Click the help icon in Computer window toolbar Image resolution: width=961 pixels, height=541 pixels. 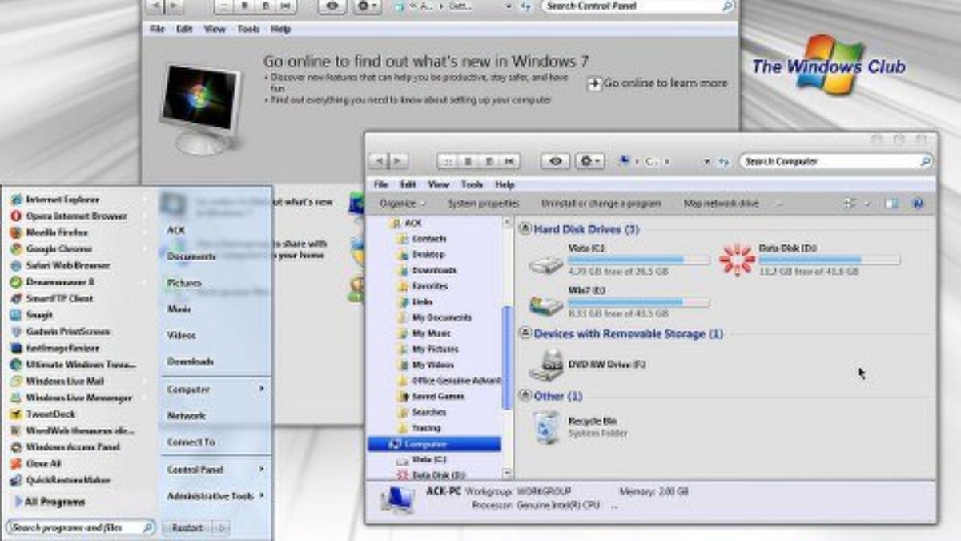coord(918,204)
